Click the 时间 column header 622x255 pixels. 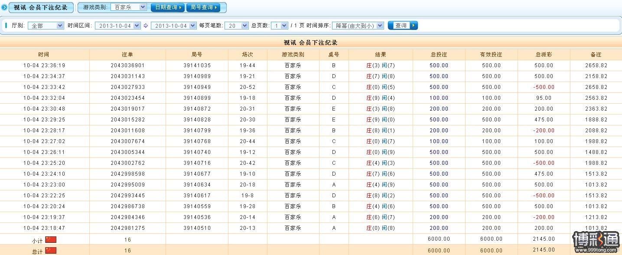point(43,55)
